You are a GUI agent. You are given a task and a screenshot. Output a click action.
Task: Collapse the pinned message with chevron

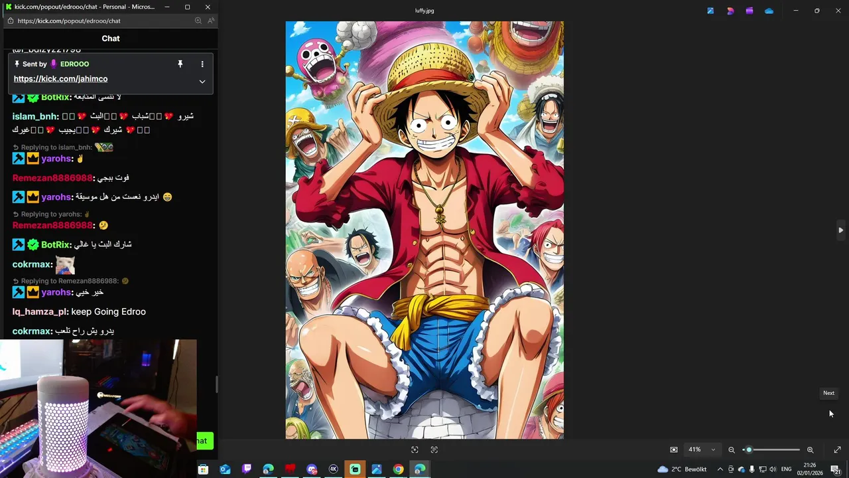click(202, 81)
